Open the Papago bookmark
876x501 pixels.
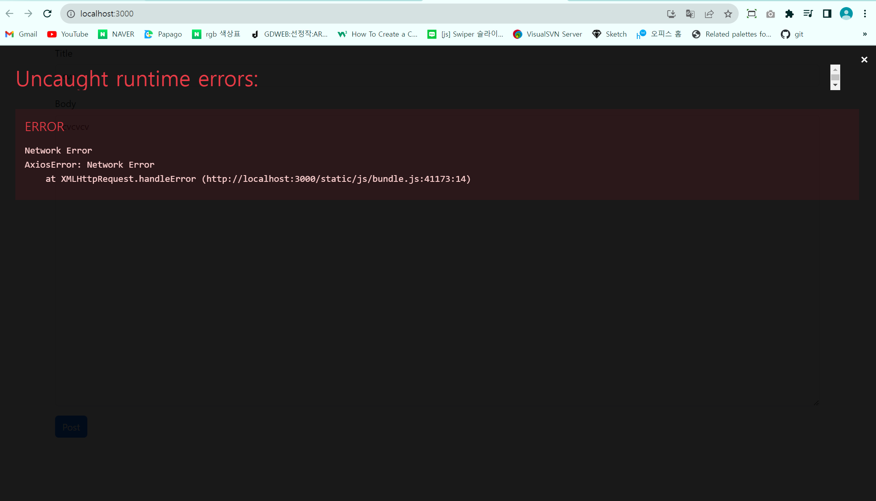coord(163,34)
